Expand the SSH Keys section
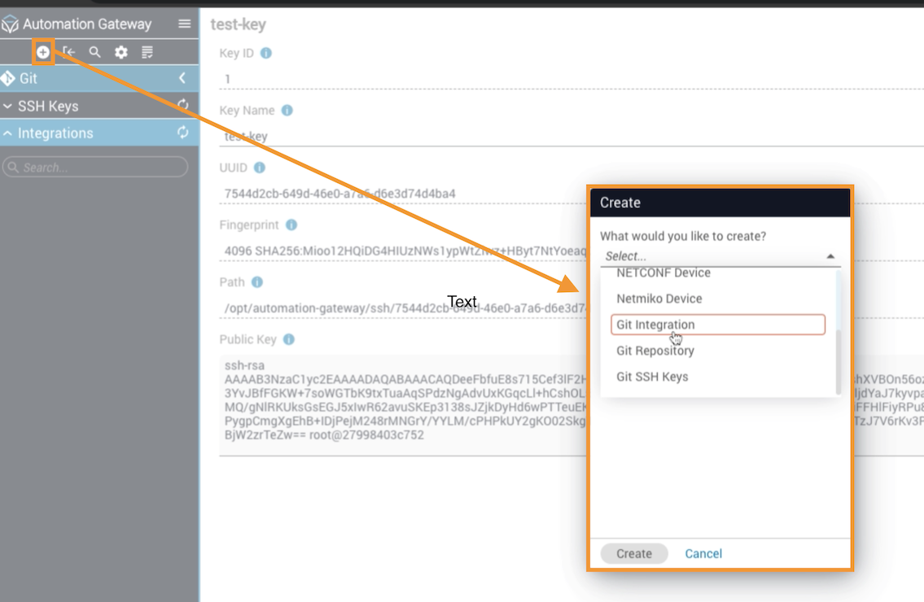This screenshot has height=602, width=924. 7,106
